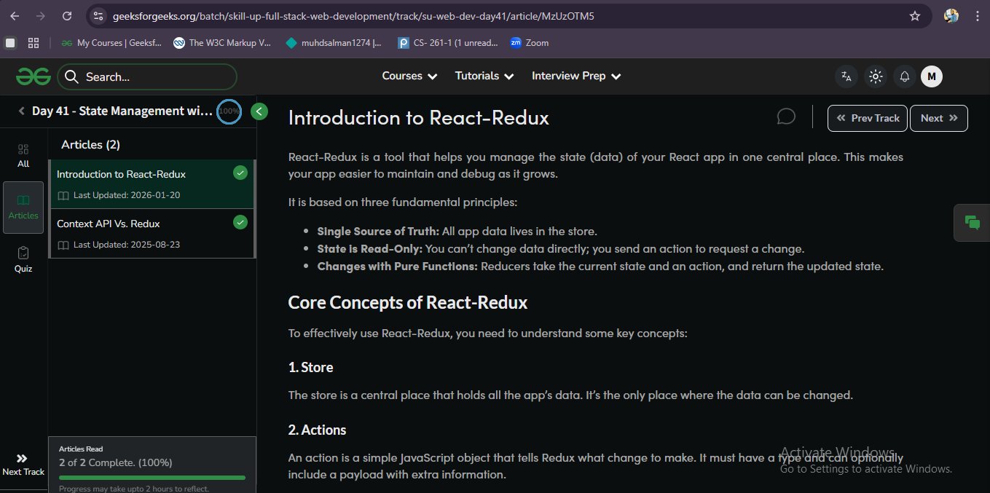Reload the page in the browser
The image size is (990, 493).
pos(66,16)
